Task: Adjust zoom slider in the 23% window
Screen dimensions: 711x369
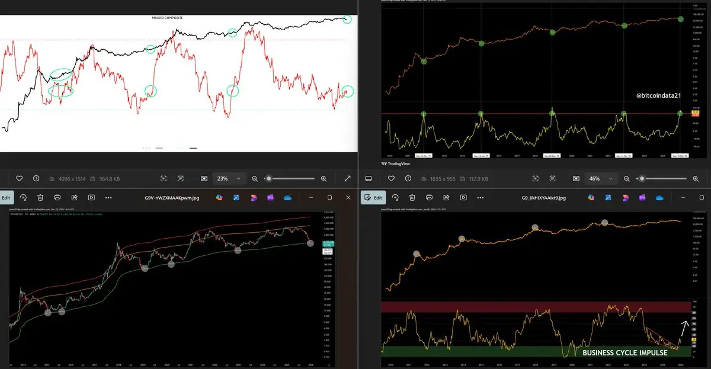Action: point(291,178)
